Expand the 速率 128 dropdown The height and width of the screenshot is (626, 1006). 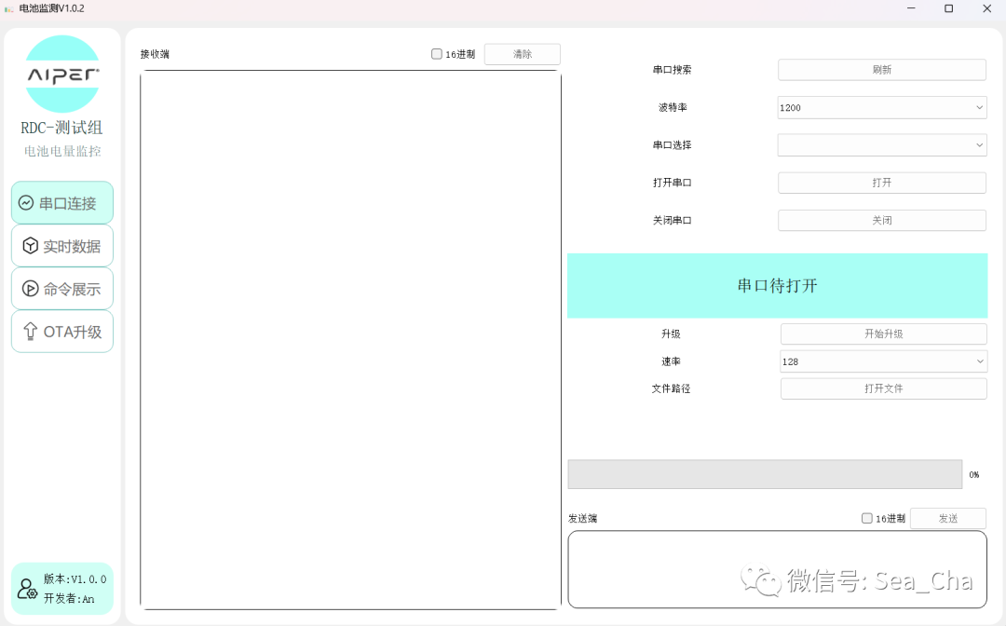coord(883,361)
